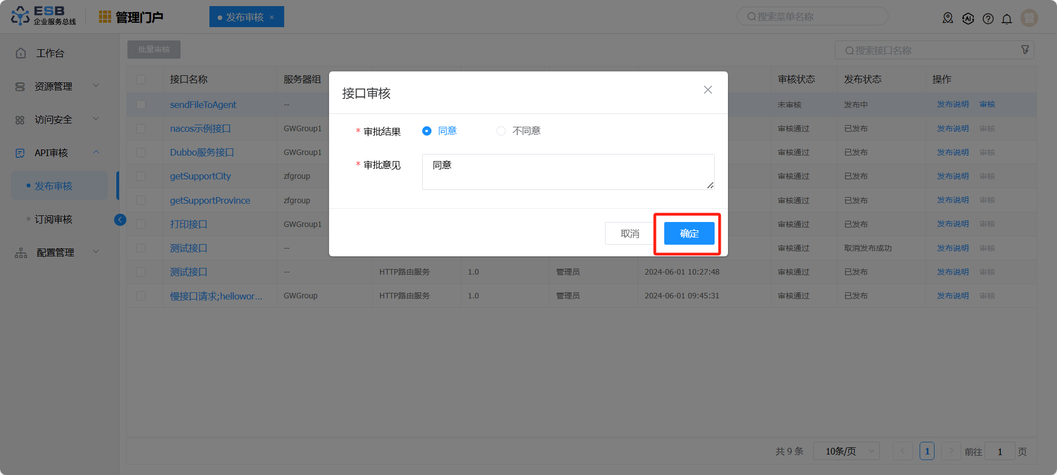Expand the 访问安全 menu
This screenshot has height=475, width=1057.
pyautogui.click(x=55, y=120)
